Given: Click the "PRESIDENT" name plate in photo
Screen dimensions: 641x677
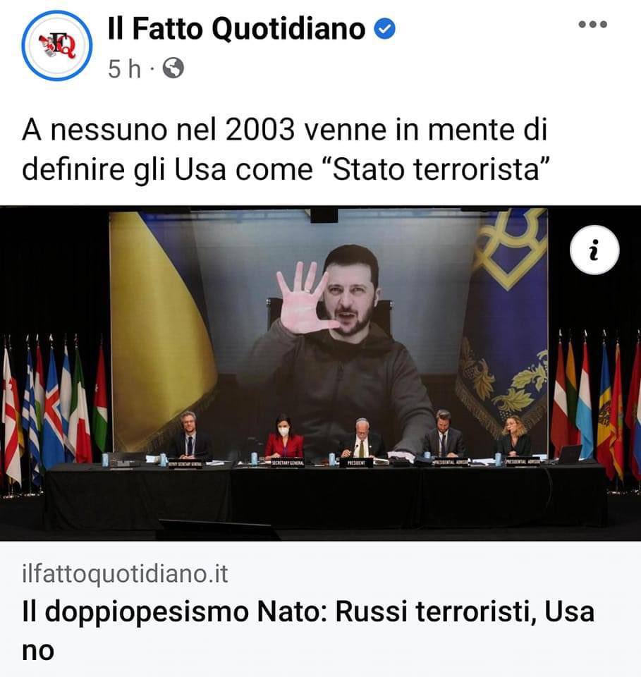Looking at the screenshot, I should [x=356, y=463].
